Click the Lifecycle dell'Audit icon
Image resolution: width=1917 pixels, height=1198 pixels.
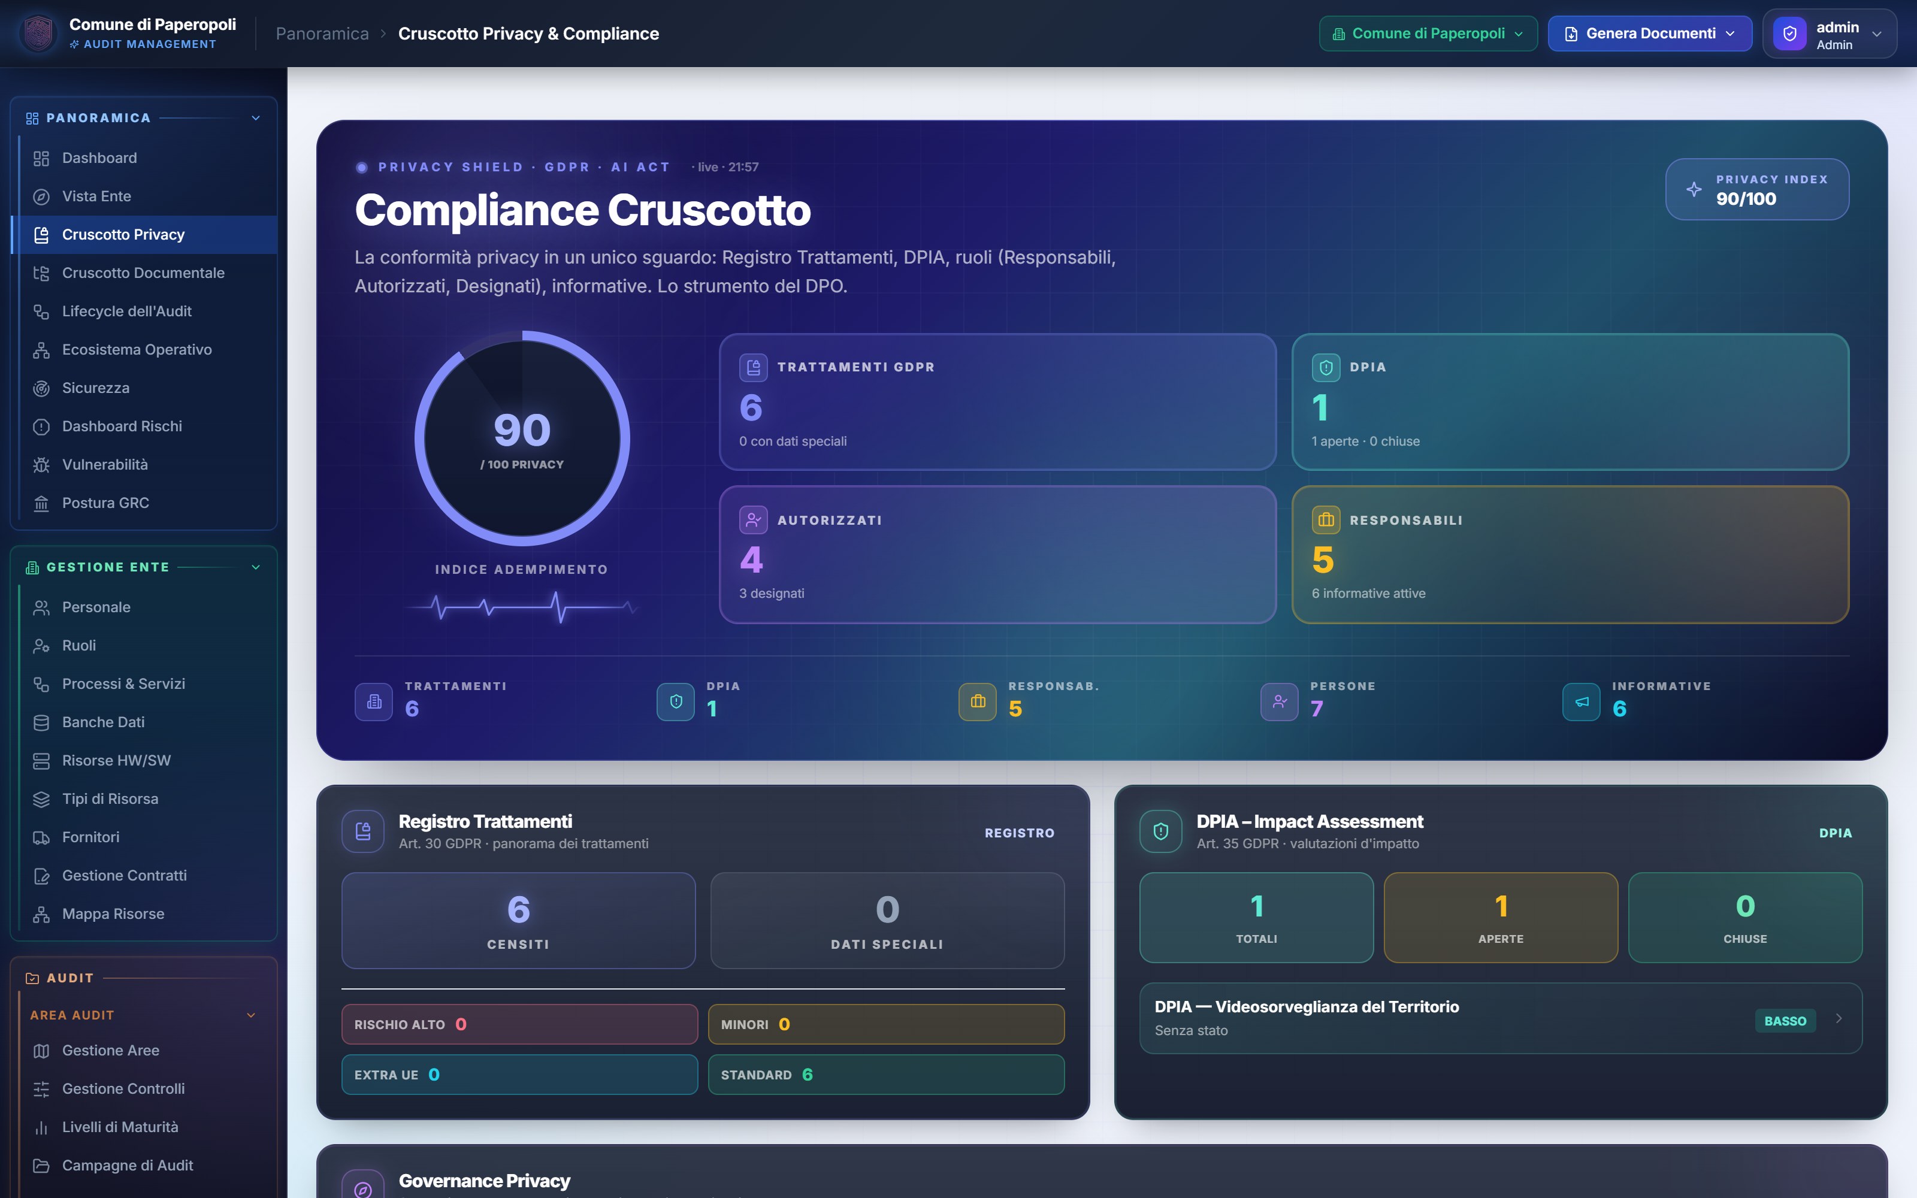click(41, 311)
